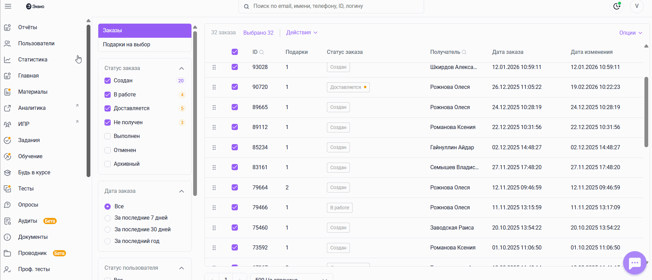Click the Выбрано 32 link

pos(258,33)
